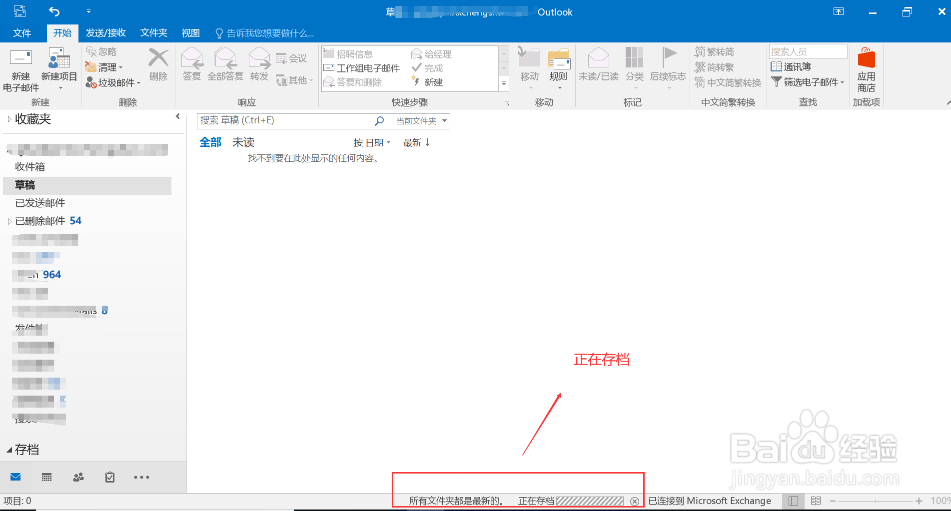
Task: Select the 工作组电子邮件 quick step
Action: pyautogui.click(x=362, y=68)
